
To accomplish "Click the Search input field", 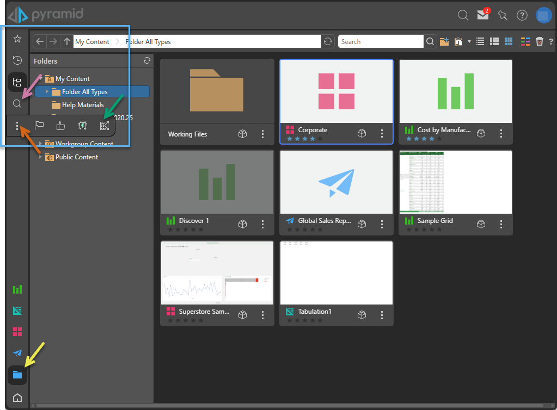I will pos(380,42).
